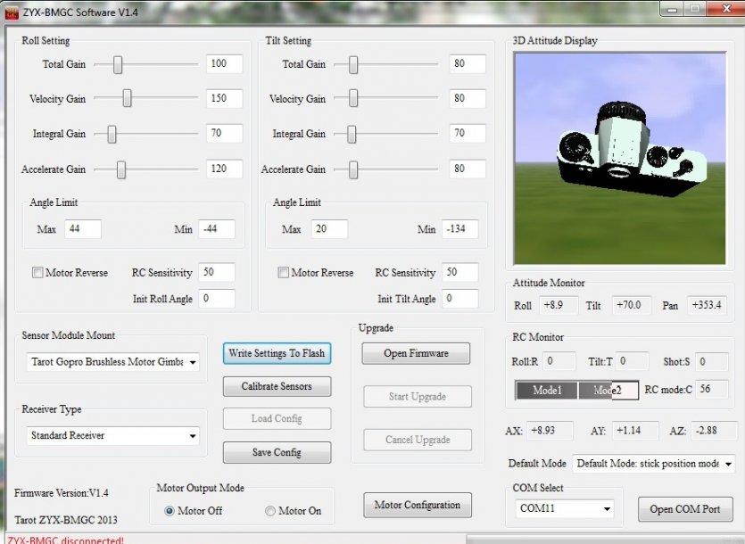745x544 pixels.
Task: Click the Roll Angle Limit Max field
Action: pos(82,229)
